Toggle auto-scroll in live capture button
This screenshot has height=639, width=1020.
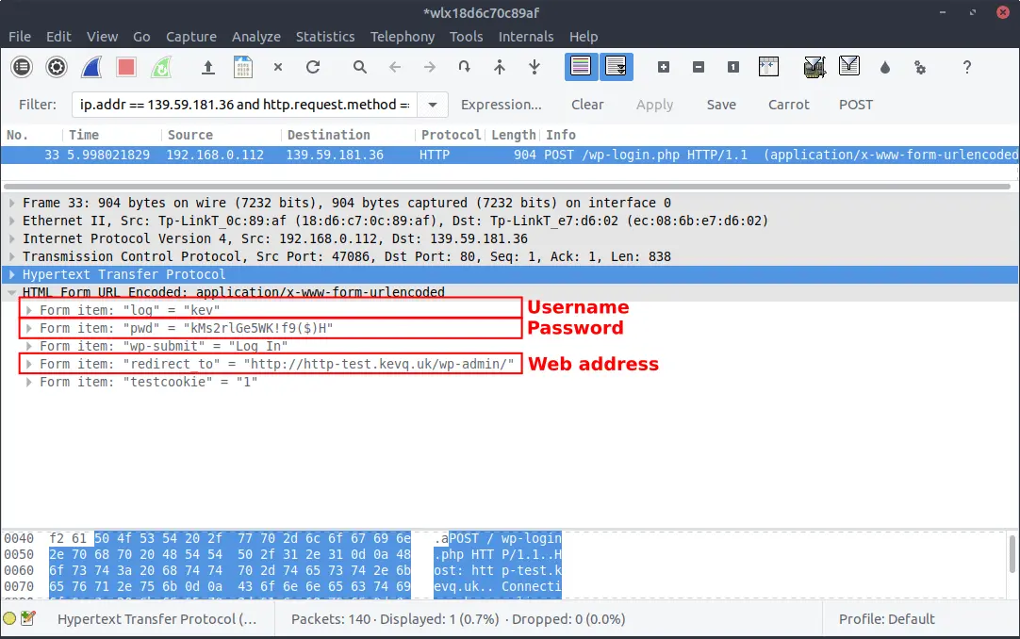(617, 67)
